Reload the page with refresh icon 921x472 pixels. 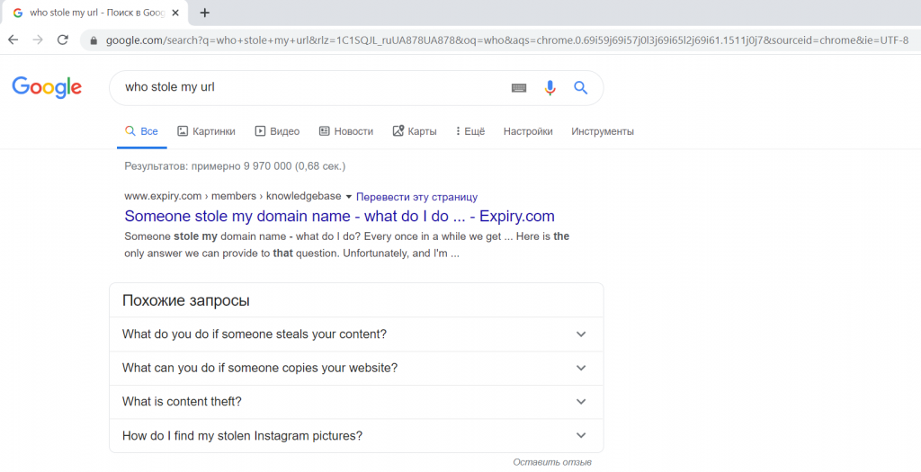coord(62,40)
